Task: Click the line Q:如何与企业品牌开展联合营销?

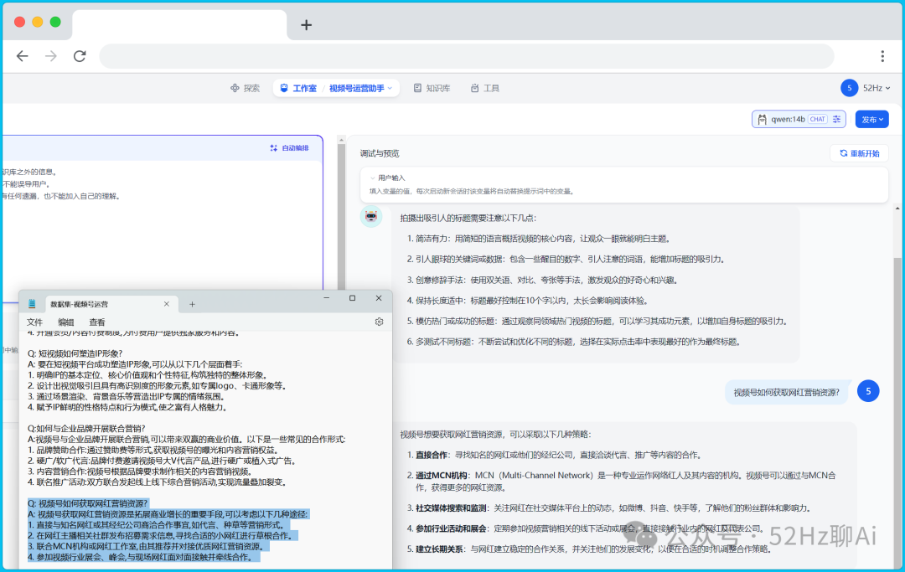Action: click(86, 429)
